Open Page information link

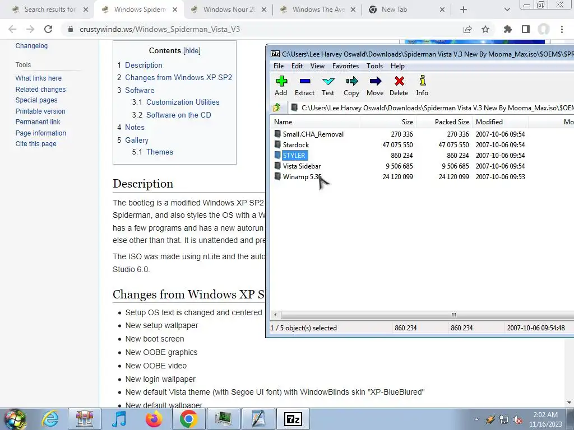click(x=40, y=133)
